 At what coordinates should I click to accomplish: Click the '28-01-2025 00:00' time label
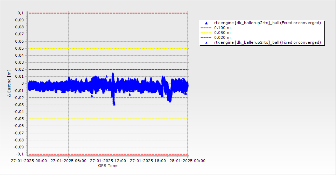188,161
